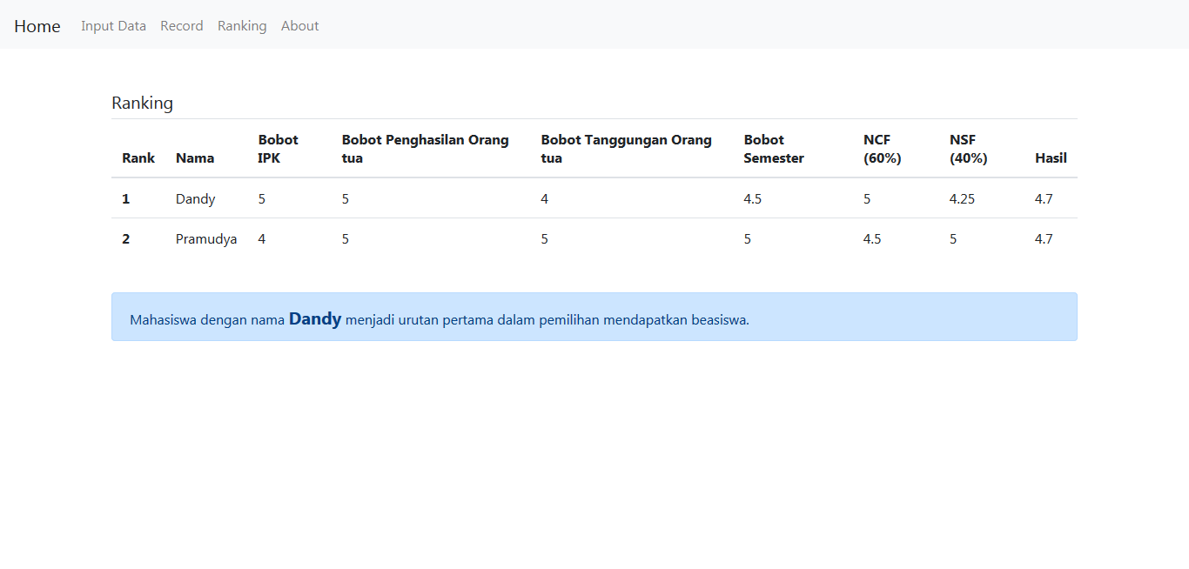Click the Bobot Penghasilan Orang tua header
This screenshot has height=569, width=1189.
(x=425, y=149)
